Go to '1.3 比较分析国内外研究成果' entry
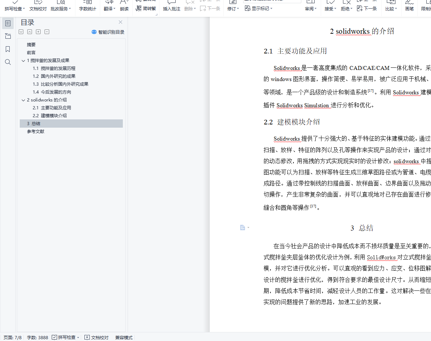Viewport: 431px width, 341px height. pos(60,84)
